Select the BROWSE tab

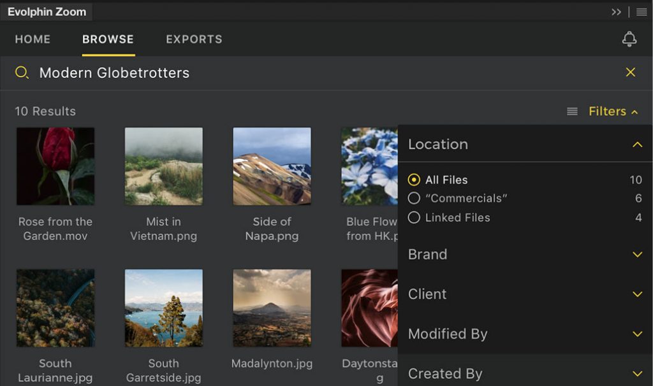[108, 39]
